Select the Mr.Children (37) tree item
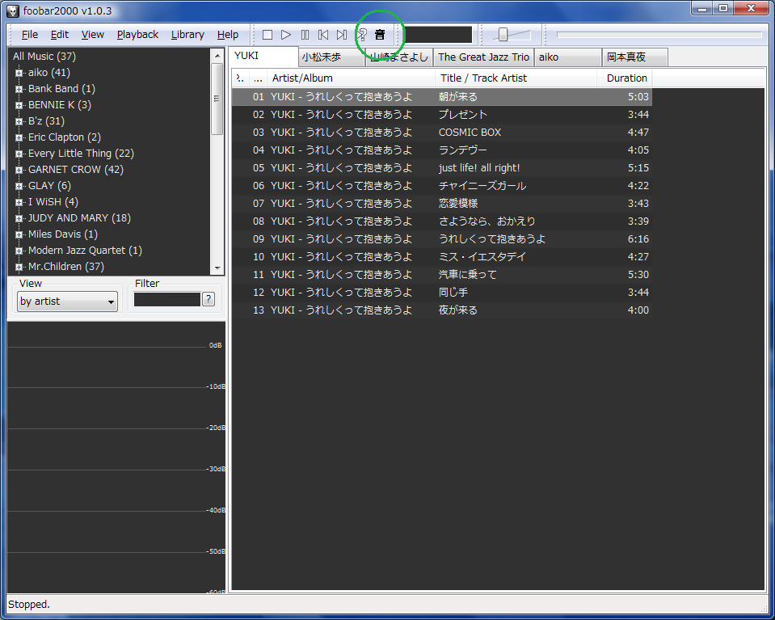Image resolution: width=775 pixels, height=620 pixels. pos(65,267)
